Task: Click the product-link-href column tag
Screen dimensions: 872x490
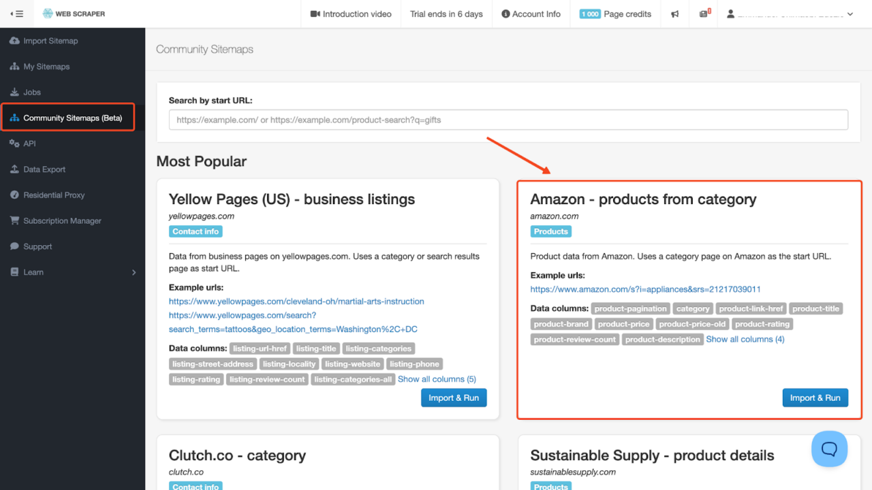Action: click(x=751, y=309)
